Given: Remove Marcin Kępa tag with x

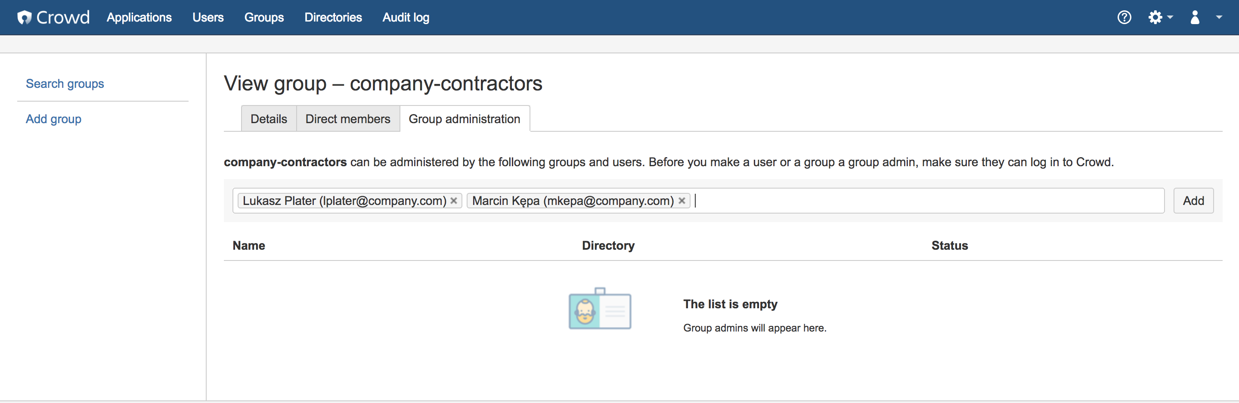Looking at the screenshot, I should [681, 201].
